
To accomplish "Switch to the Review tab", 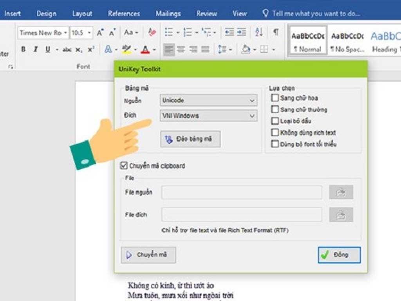I will [x=207, y=14].
